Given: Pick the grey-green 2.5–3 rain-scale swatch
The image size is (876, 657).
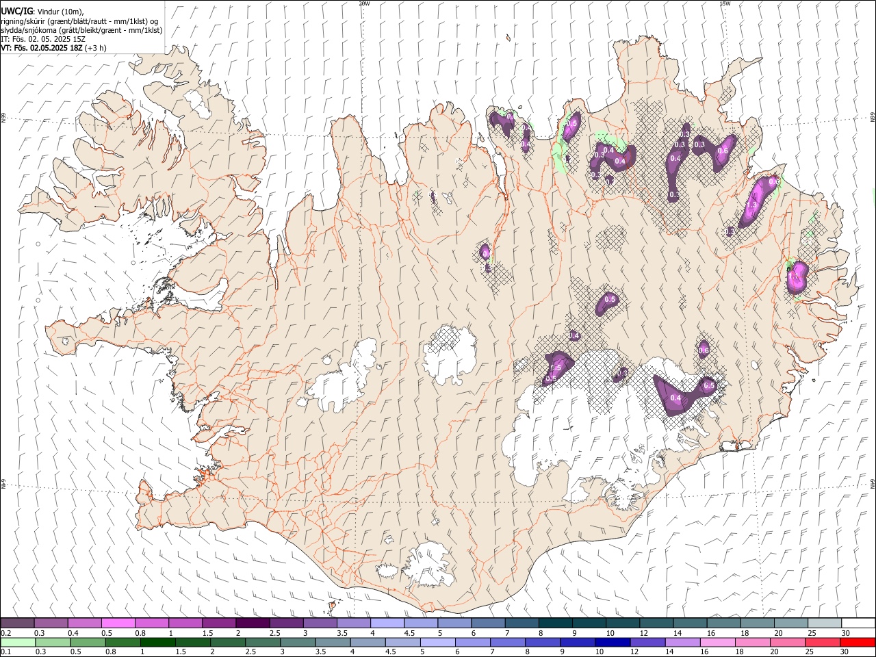Looking at the screenshot, I should click(x=262, y=642).
